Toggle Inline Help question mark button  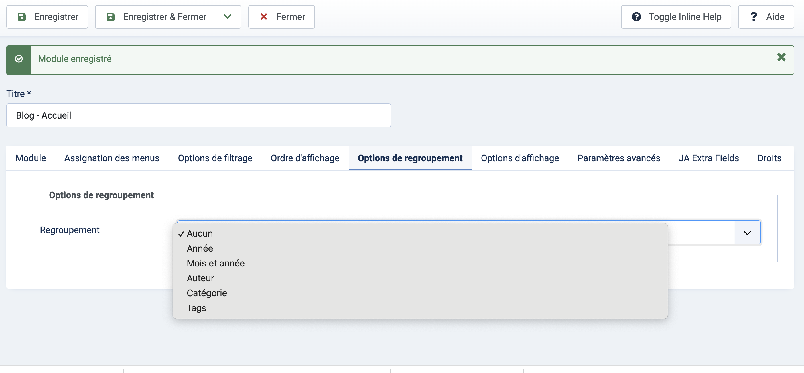click(x=676, y=17)
